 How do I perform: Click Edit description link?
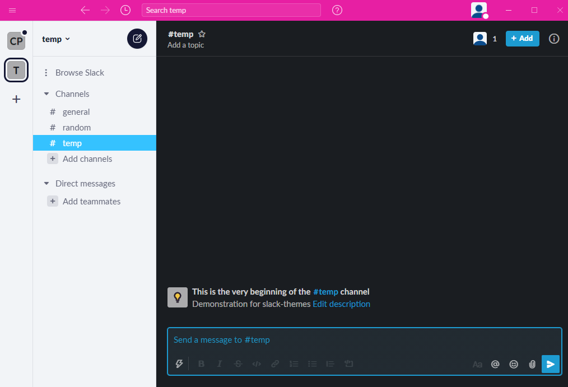(x=341, y=304)
